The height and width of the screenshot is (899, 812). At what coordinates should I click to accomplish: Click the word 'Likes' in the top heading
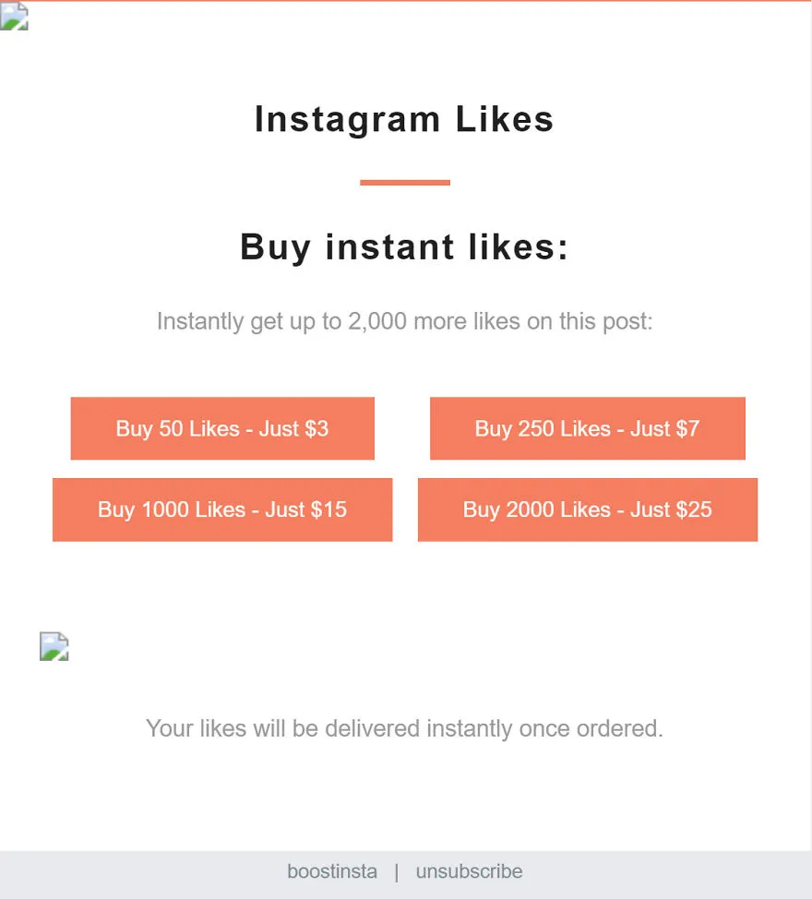click(505, 119)
